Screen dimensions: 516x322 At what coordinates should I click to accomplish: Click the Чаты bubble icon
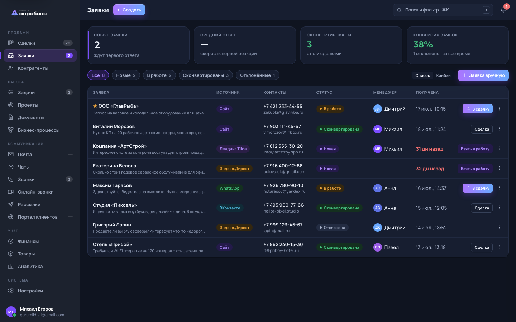click(x=11, y=167)
